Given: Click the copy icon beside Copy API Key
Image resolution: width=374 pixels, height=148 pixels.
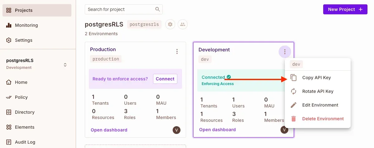Looking at the screenshot, I should pyautogui.click(x=293, y=78).
